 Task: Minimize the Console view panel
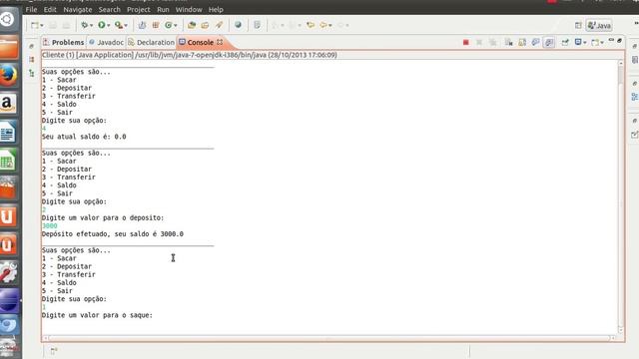(611, 40)
